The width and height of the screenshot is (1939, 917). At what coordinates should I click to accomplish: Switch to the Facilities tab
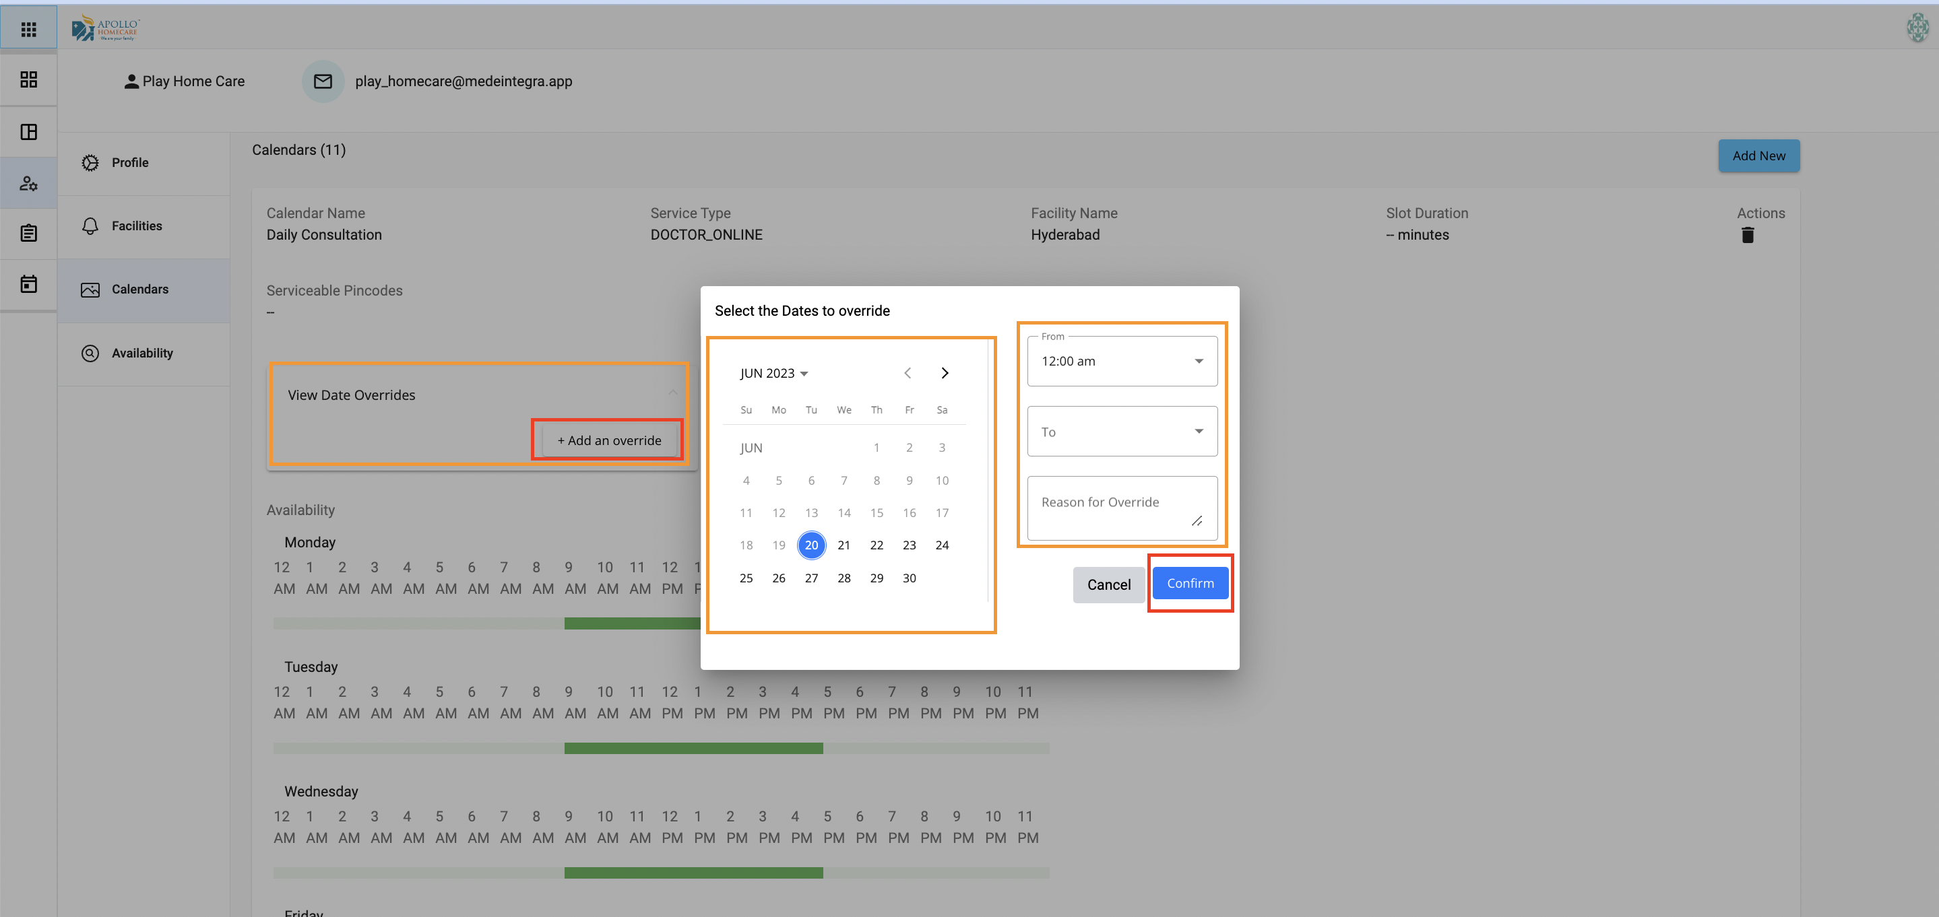(136, 226)
